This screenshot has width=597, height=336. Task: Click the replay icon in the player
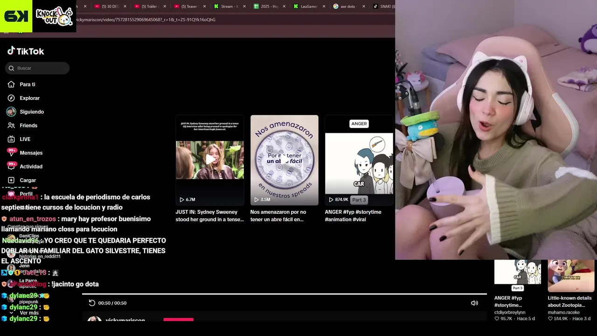point(92,303)
